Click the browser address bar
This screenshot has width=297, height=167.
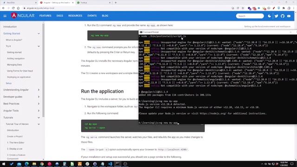(125, 8)
